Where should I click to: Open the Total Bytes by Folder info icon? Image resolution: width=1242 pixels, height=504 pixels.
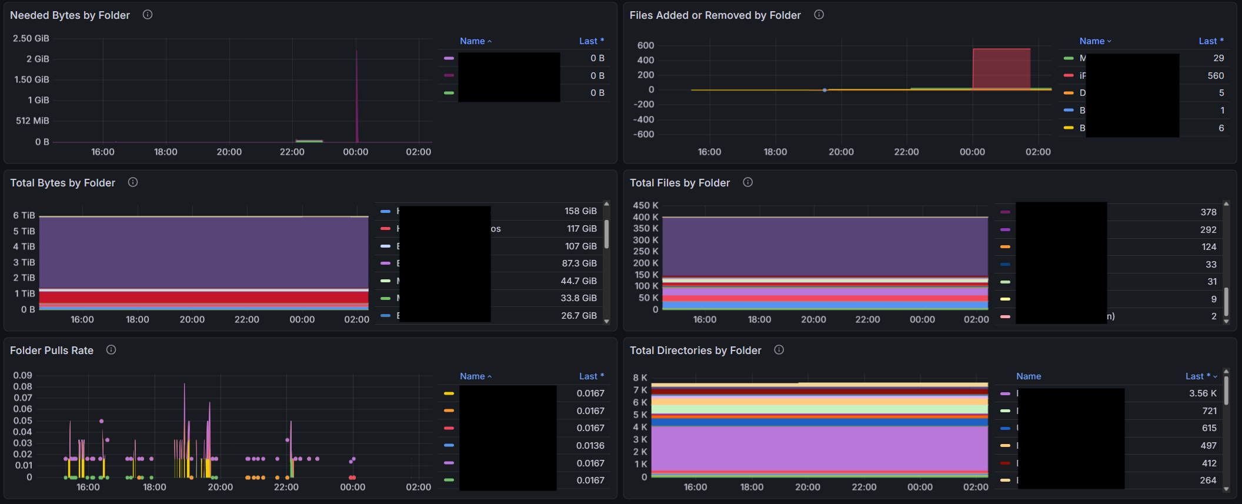[x=133, y=182]
